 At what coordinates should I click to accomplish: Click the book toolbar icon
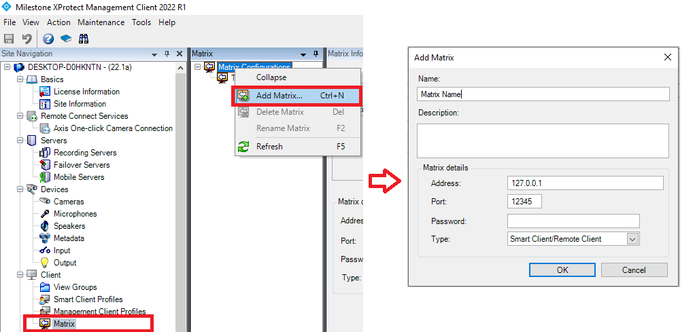[65, 39]
